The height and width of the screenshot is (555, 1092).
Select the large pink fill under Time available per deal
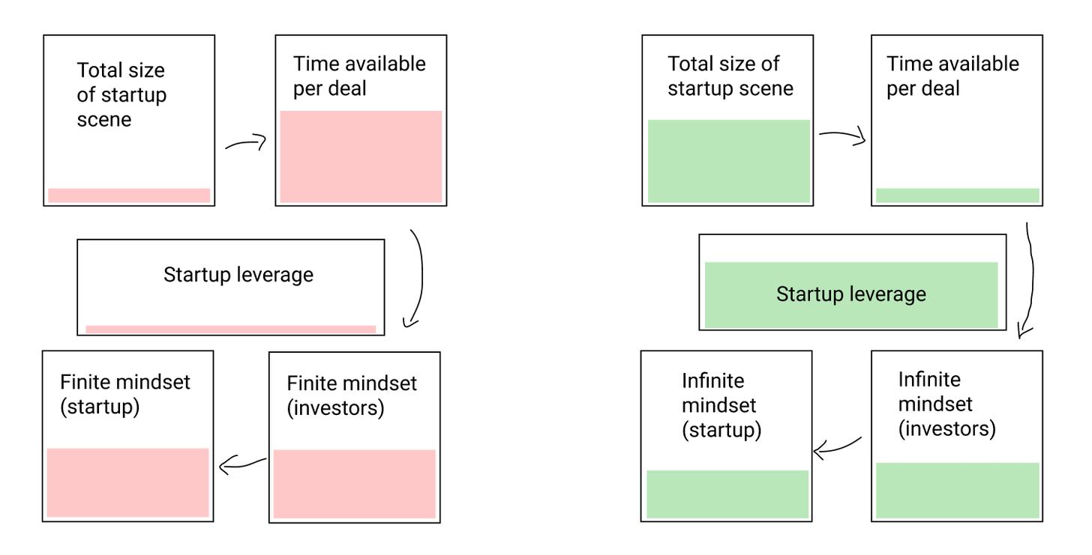(x=361, y=156)
